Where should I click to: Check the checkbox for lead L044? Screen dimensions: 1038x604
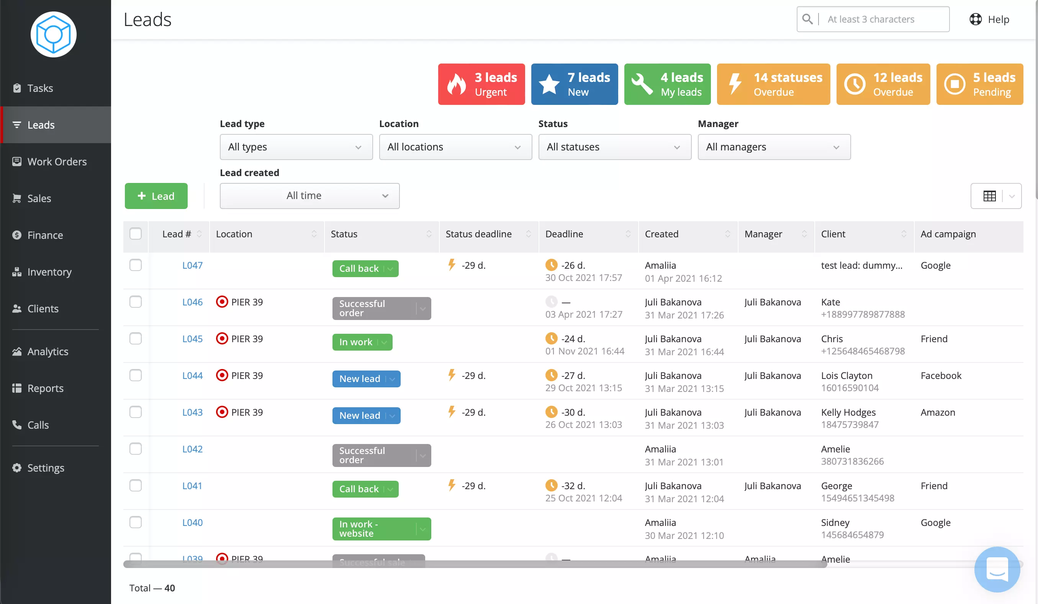pos(136,375)
